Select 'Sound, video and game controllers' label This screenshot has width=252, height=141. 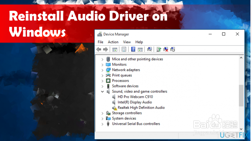pos(140,91)
